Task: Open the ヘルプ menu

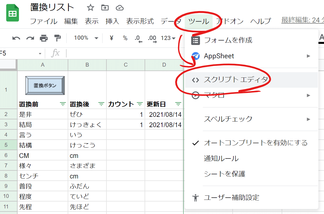Action: pos(260,21)
